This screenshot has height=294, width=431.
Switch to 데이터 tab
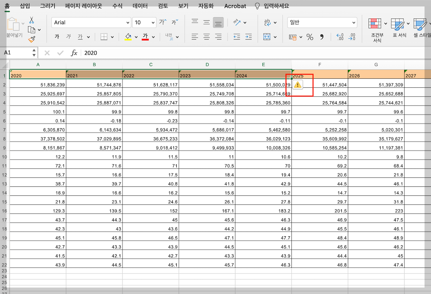click(x=140, y=6)
